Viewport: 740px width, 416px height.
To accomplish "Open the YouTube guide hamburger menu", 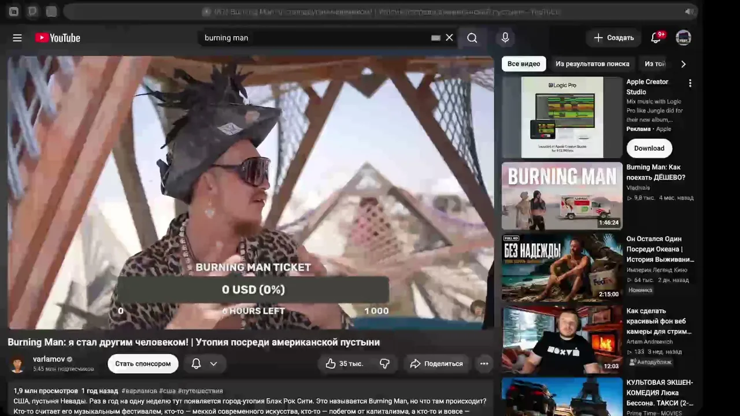I will [17, 38].
